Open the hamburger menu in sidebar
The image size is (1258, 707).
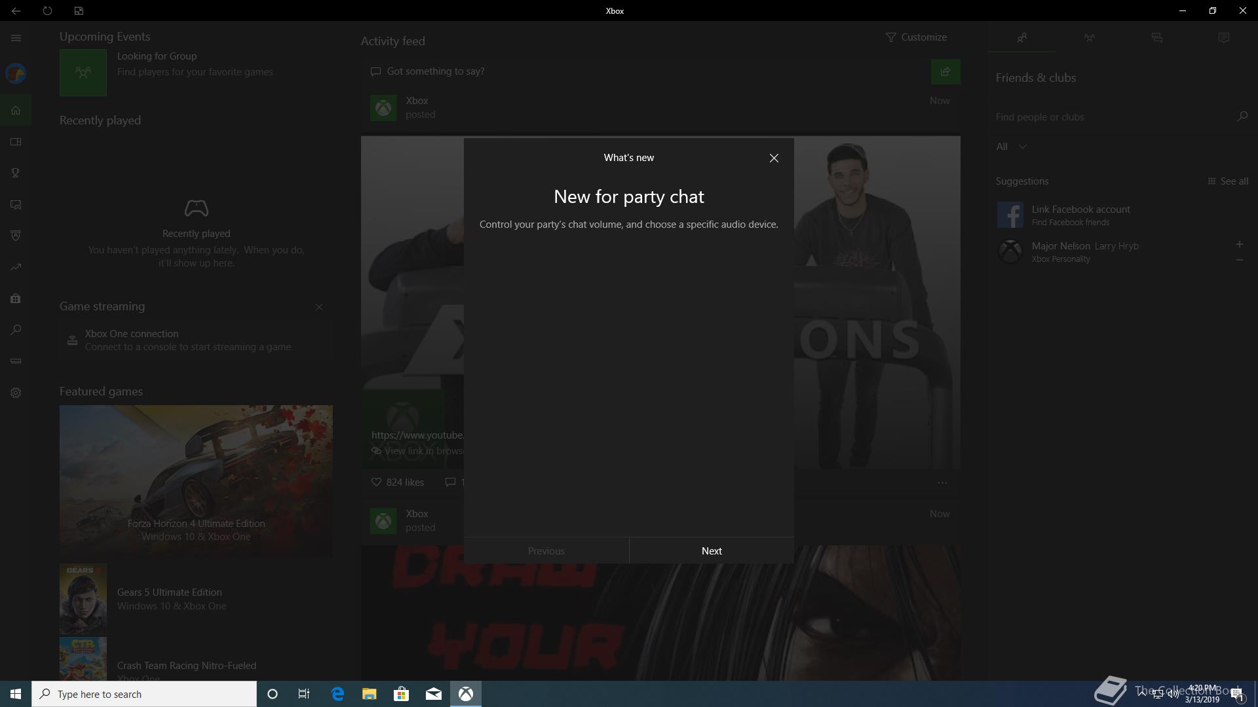(16, 38)
